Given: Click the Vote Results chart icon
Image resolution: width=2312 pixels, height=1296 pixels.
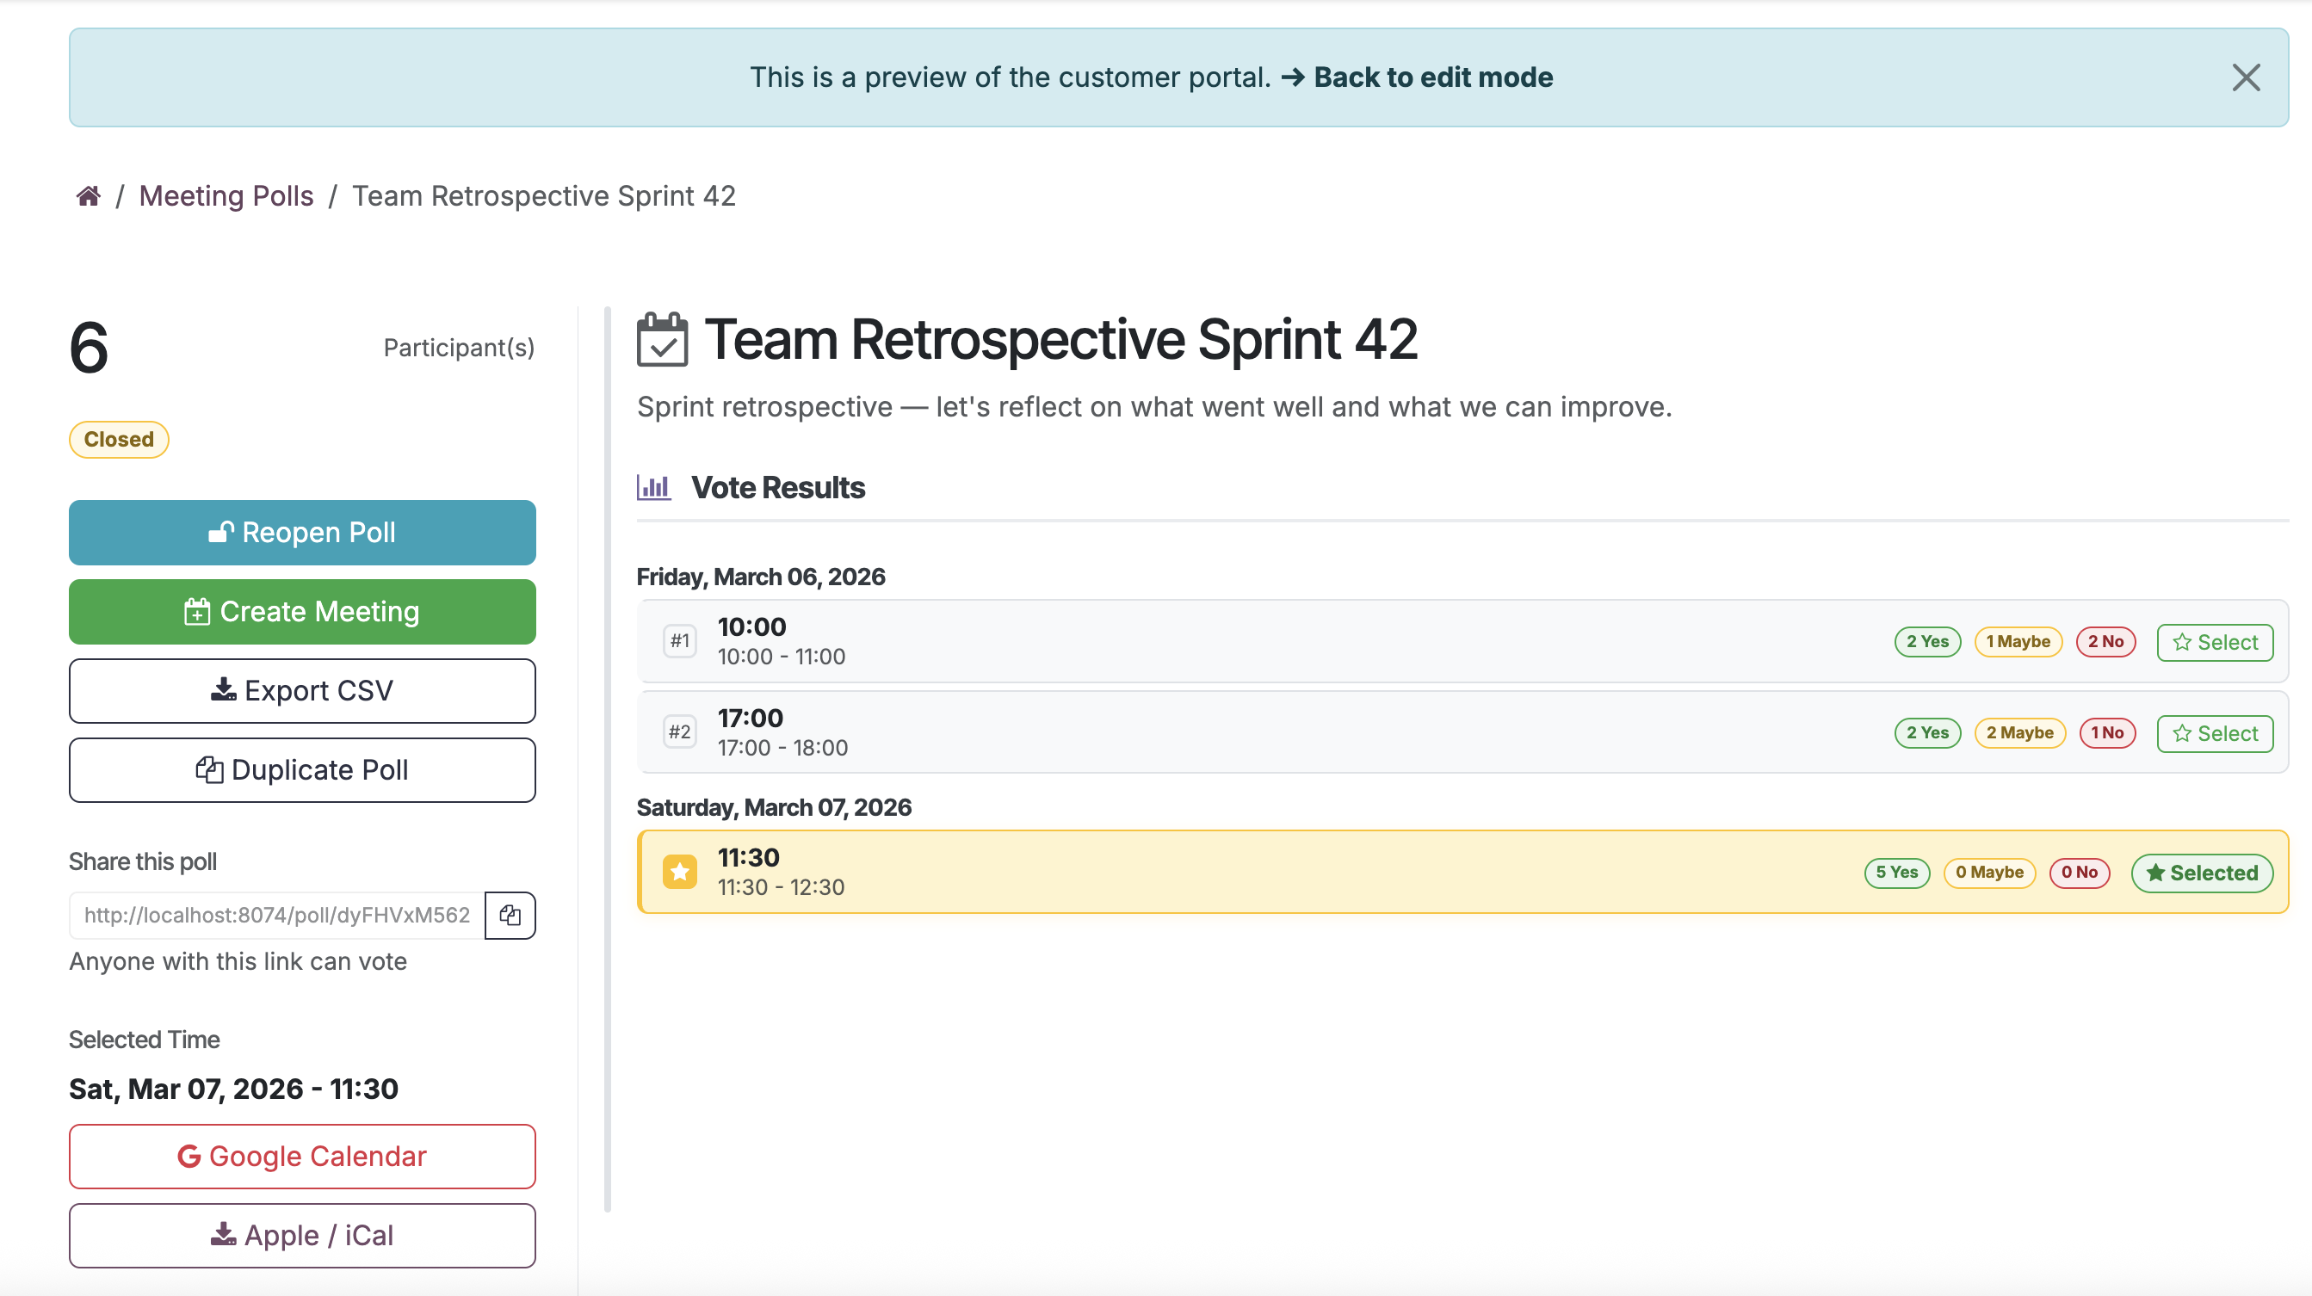Looking at the screenshot, I should pos(653,487).
